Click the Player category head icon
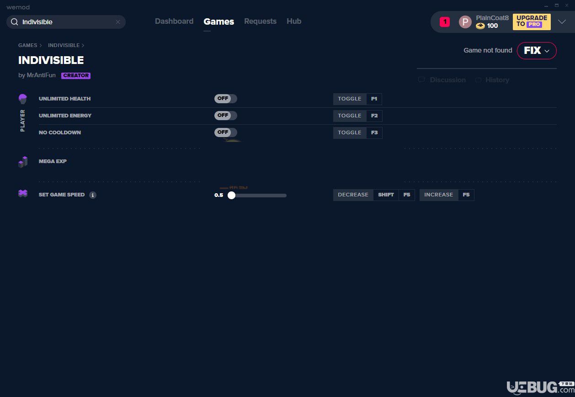The width and height of the screenshot is (575, 397). click(x=22, y=99)
